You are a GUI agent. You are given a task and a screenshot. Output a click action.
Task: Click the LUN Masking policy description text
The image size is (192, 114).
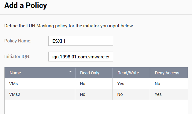(x=69, y=26)
